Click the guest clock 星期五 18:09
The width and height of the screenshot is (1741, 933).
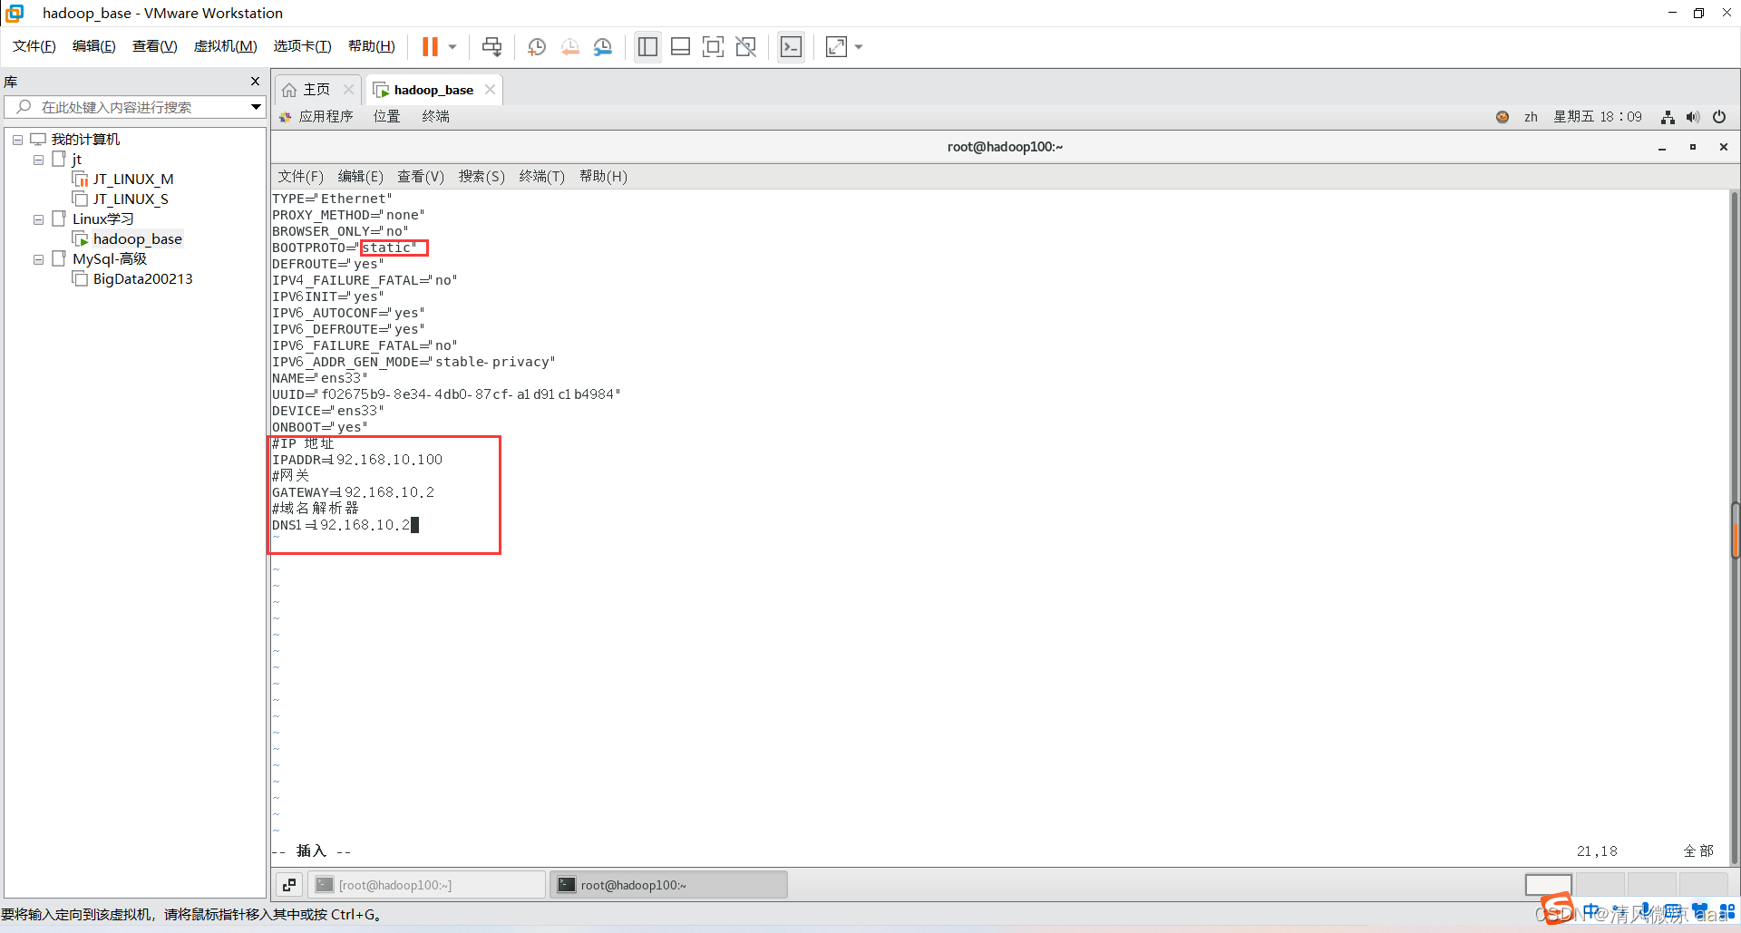1598,117
